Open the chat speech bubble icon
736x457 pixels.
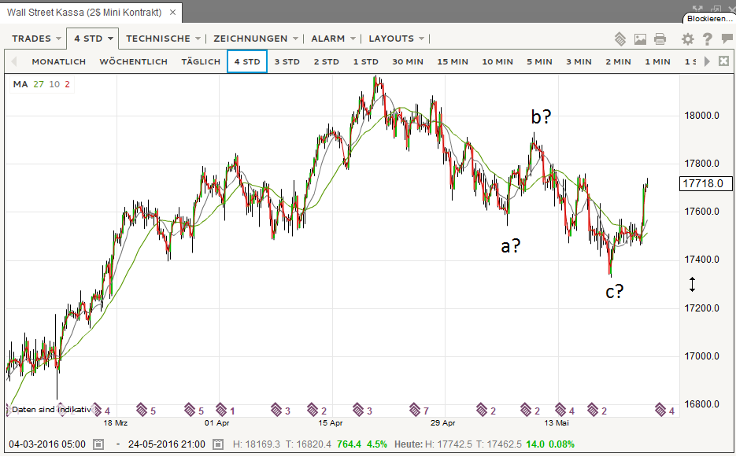725,39
